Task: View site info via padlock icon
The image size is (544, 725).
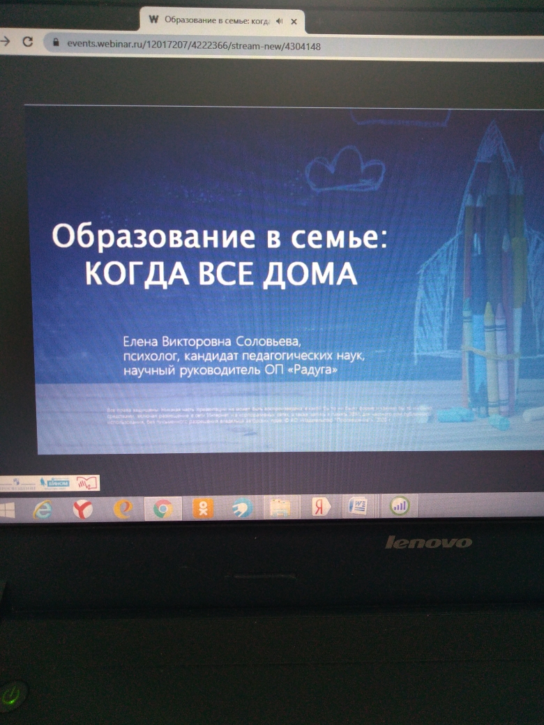Action: point(56,43)
